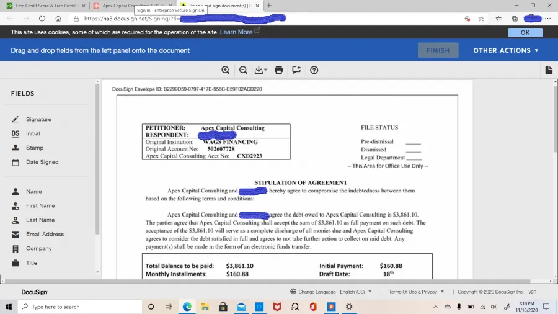
Task: Open the help icon in toolbar
Action: click(x=314, y=70)
